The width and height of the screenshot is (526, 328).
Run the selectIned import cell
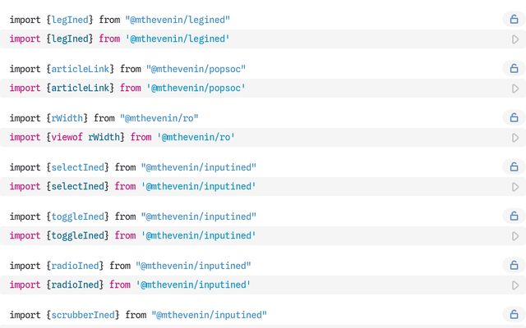click(515, 187)
